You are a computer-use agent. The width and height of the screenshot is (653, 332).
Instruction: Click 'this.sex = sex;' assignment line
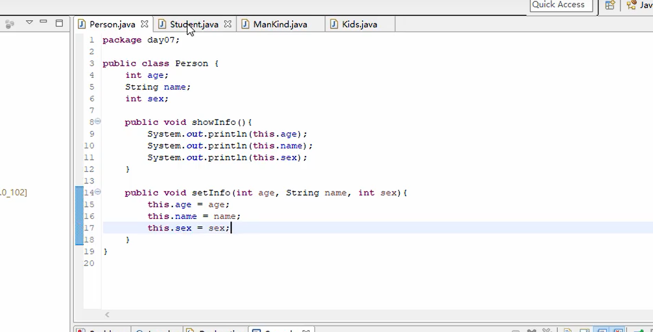point(189,228)
